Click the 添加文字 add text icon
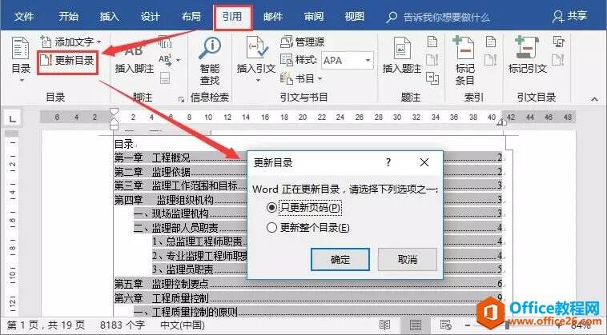The image size is (607, 335). click(46, 42)
